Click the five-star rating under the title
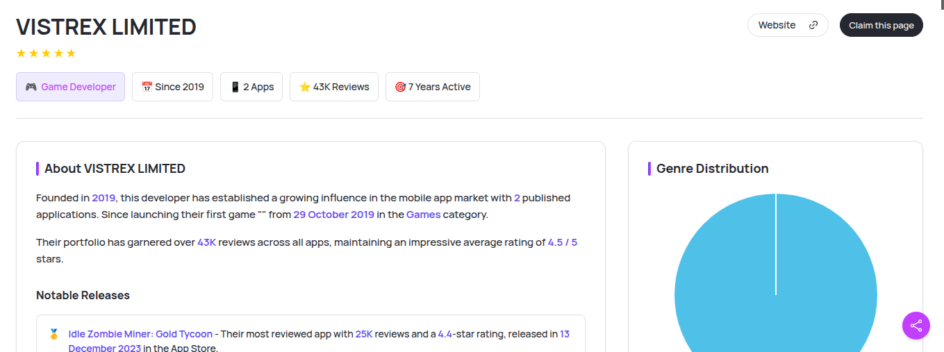Screen dimensions: 944x352 point(46,53)
